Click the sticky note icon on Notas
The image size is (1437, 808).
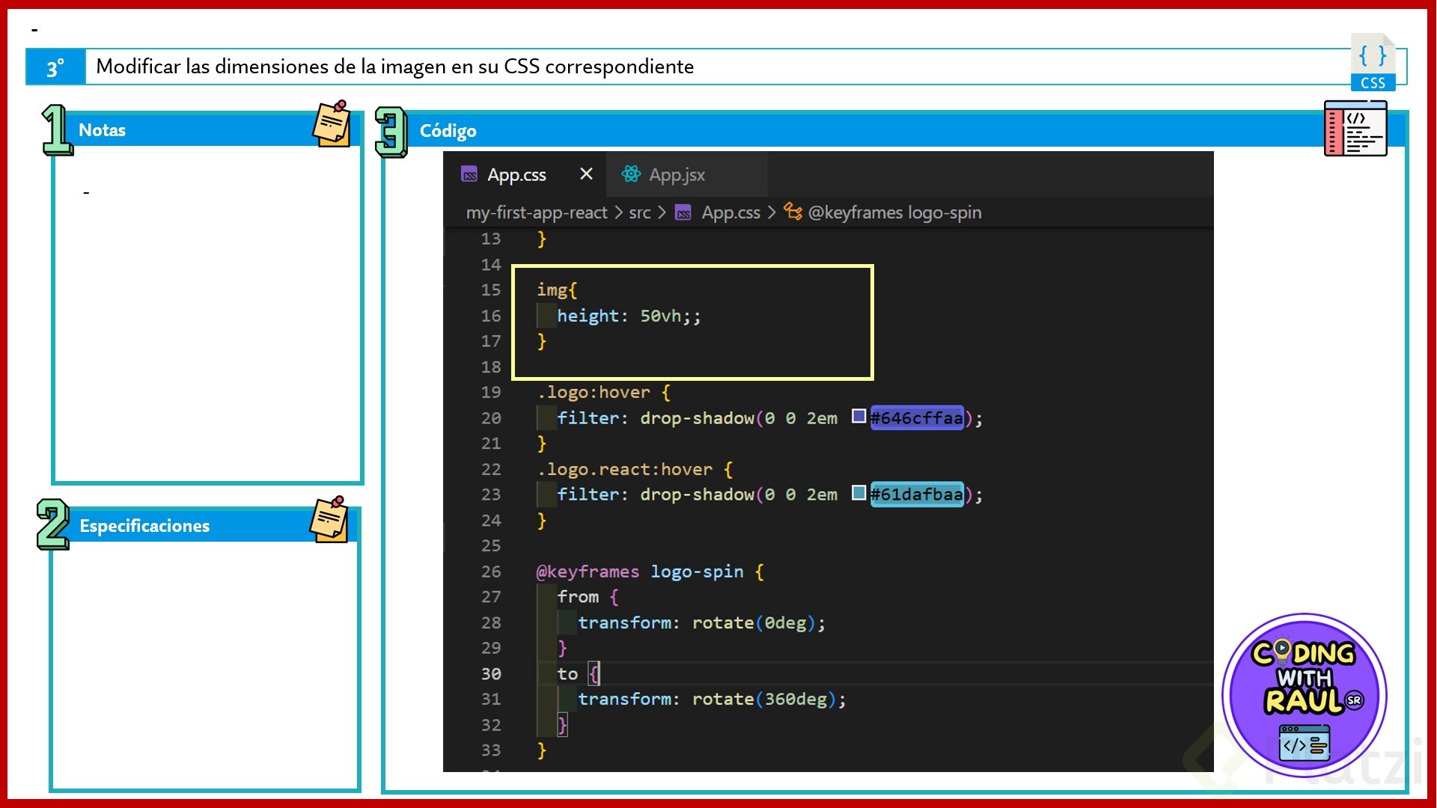coord(332,124)
